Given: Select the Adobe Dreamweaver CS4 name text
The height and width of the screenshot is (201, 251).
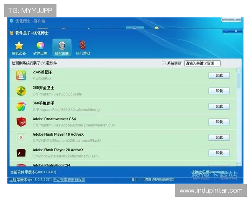Looking at the screenshot, I should [54, 119].
